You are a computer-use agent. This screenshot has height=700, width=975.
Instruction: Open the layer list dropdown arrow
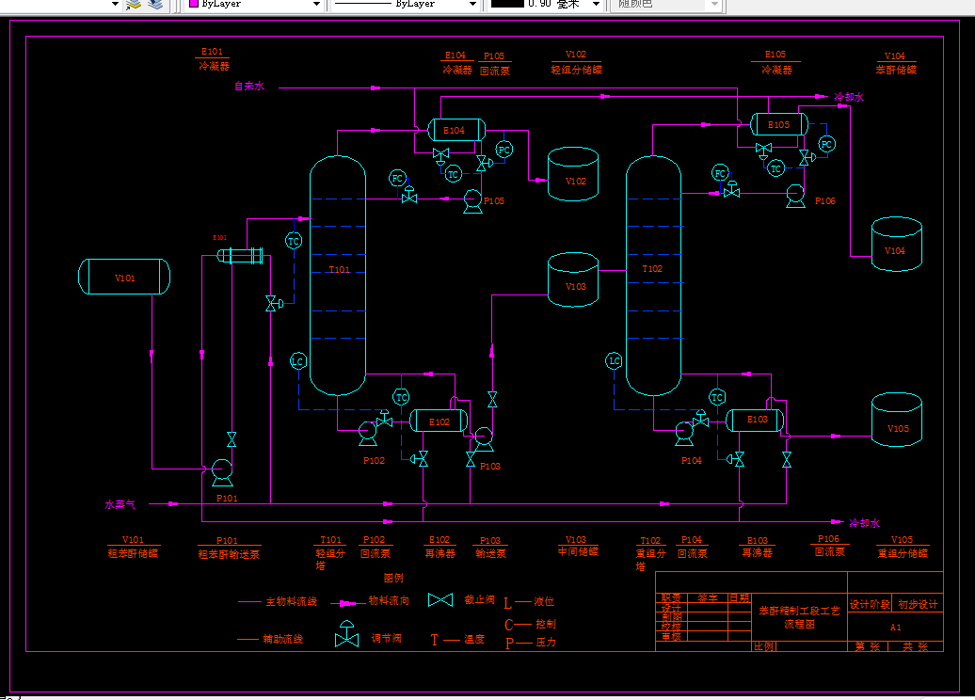[x=115, y=5]
